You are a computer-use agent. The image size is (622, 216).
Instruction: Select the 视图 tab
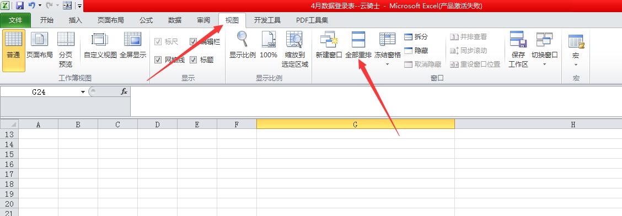(x=232, y=20)
